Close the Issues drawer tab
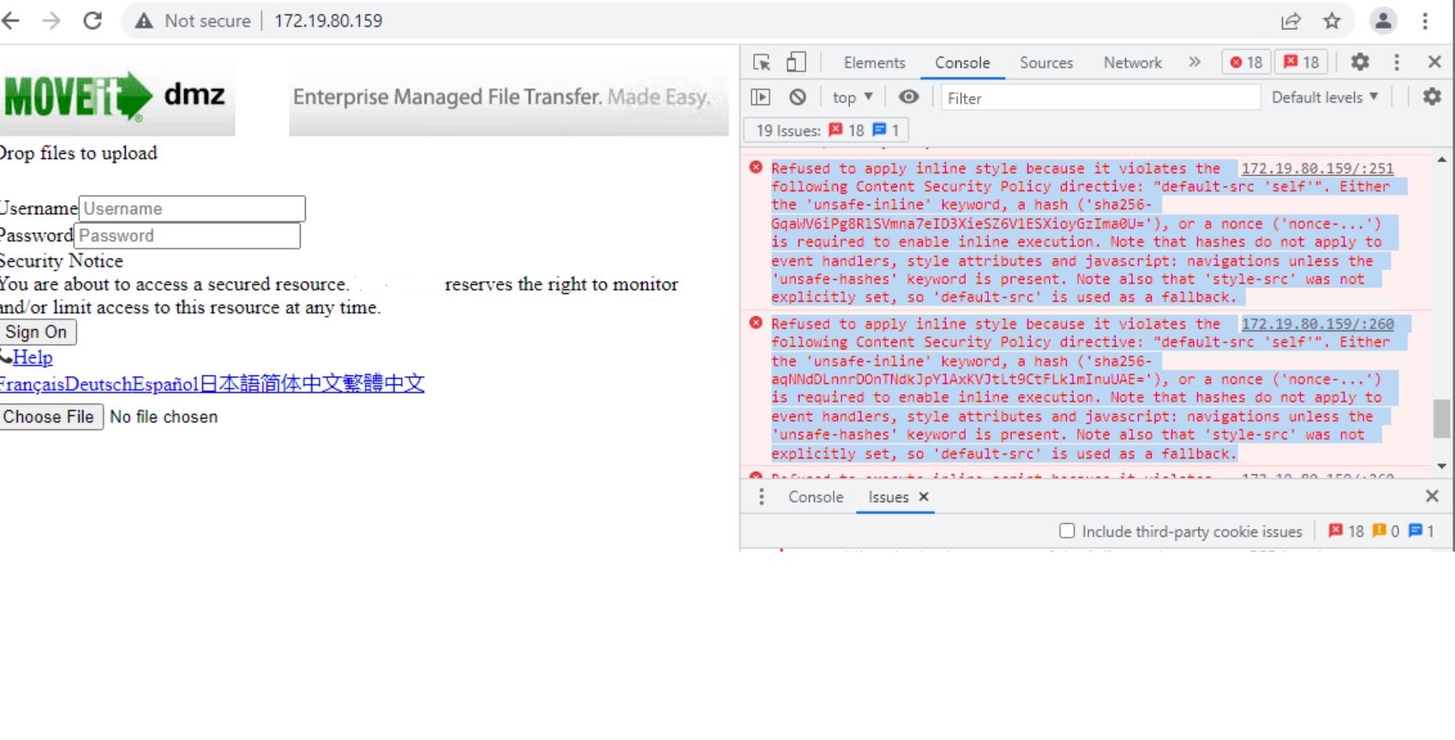Viewport: 1455px width, 740px height. [924, 497]
